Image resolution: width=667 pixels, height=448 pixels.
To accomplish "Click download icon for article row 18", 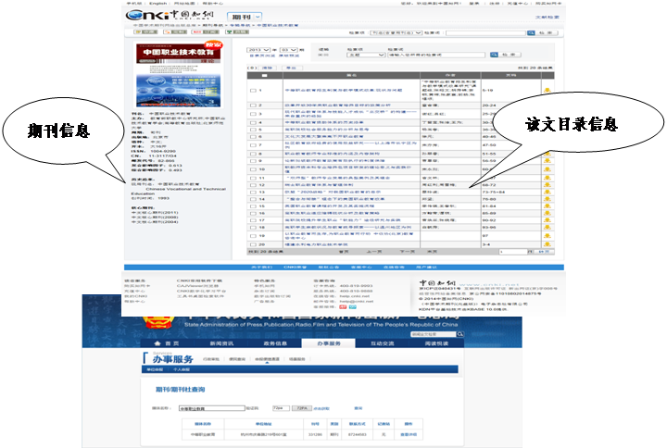I will click(x=547, y=227).
